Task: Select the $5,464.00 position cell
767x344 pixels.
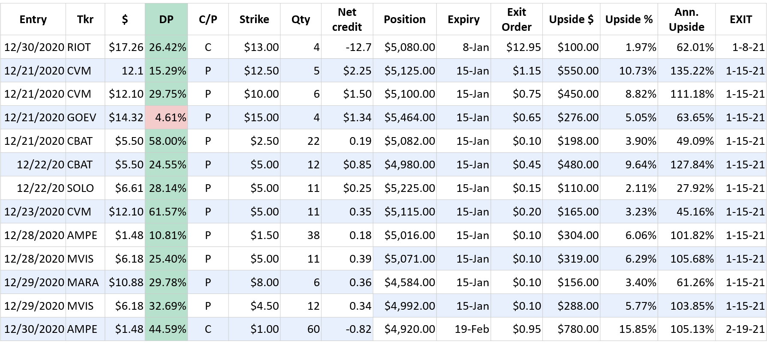Action: tap(405, 117)
